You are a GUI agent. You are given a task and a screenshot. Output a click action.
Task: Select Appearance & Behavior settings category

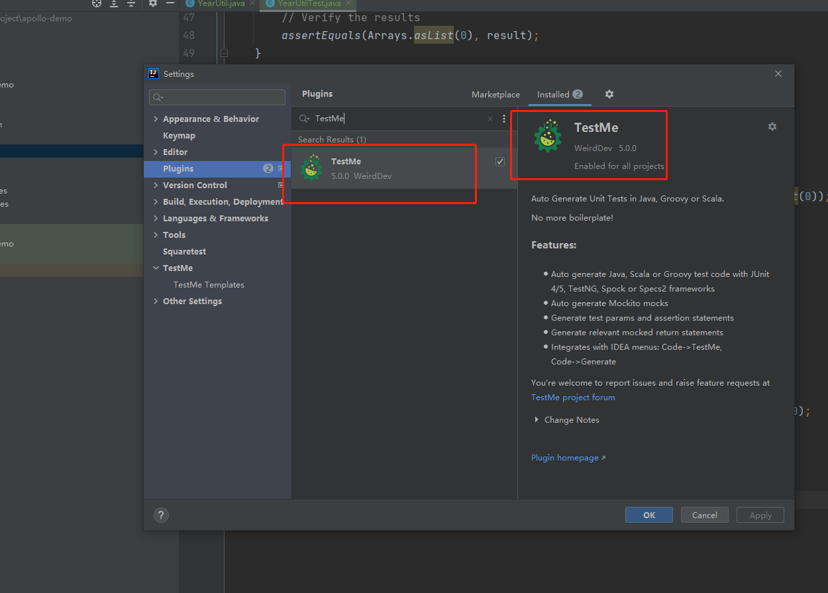(x=211, y=119)
